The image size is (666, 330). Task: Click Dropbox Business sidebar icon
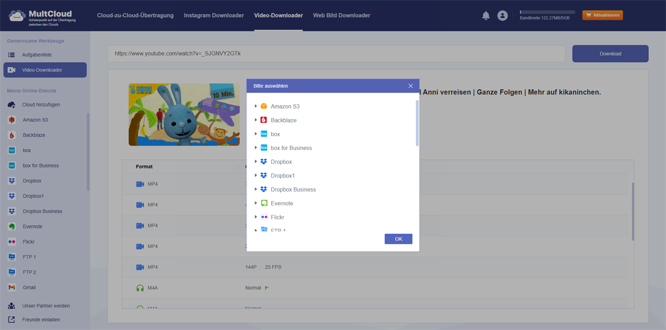tap(12, 211)
